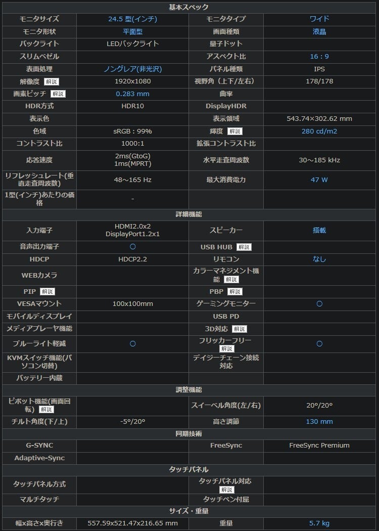
Task: Click the 解説 badge under タッチパネル対応
Action: (x=226, y=490)
